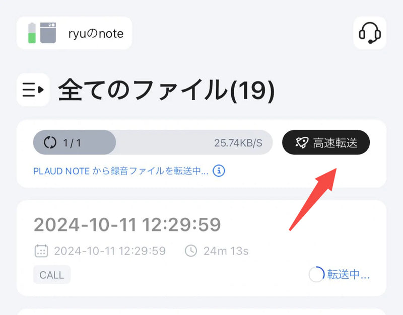The width and height of the screenshot is (403, 315).
Task: Tap the 24m 13s duration text
Action: pyautogui.click(x=226, y=251)
